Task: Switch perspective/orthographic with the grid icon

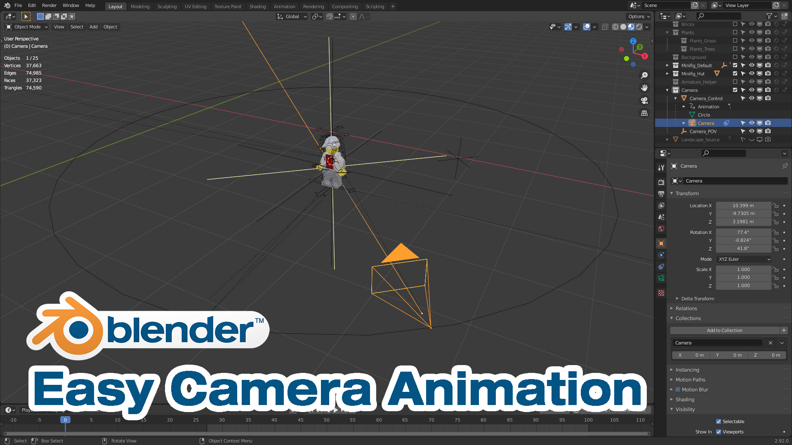Action: pos(644,113)
